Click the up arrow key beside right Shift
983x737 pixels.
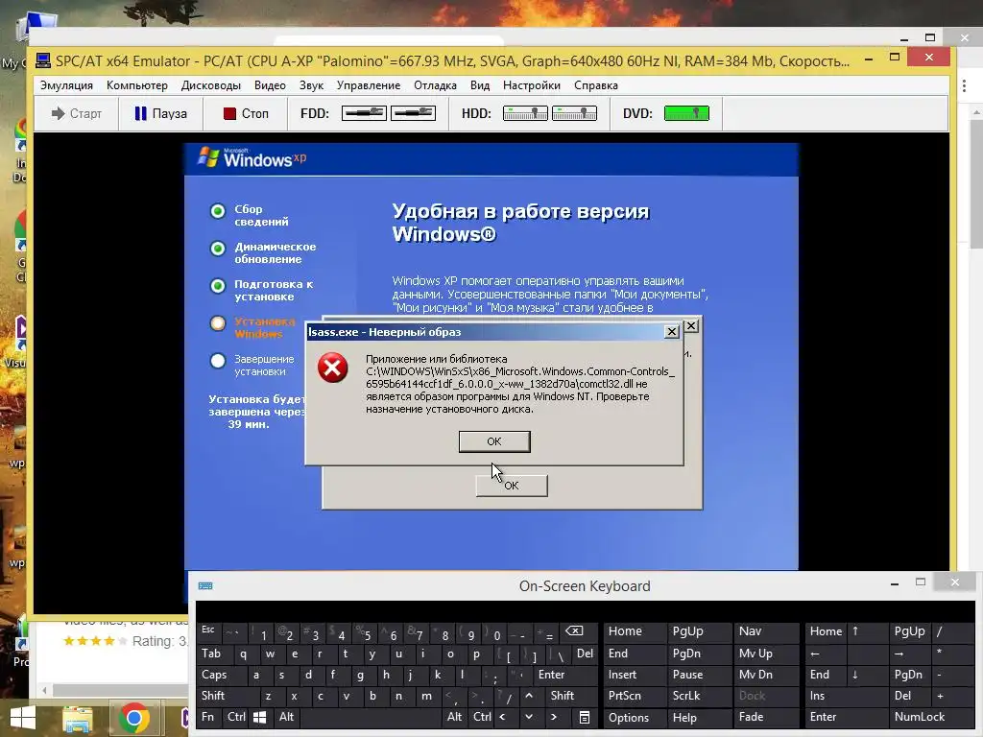[529, 696]
